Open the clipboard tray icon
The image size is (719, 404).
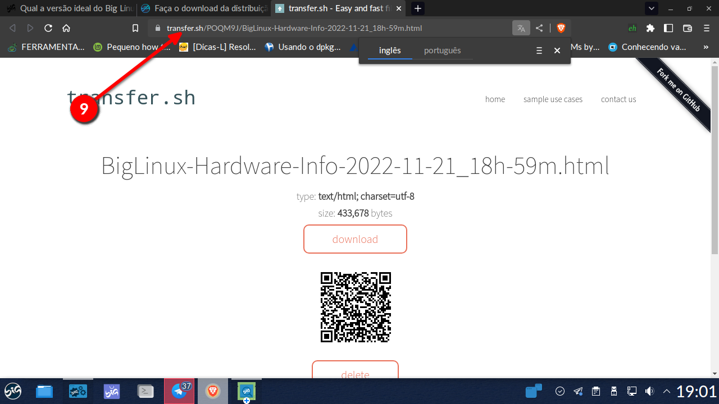(x=596, y=391)
